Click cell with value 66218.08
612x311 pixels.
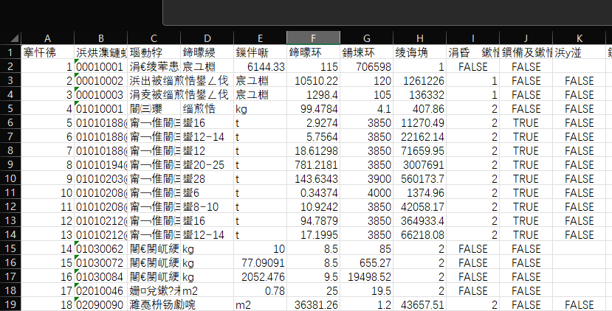click(x=419, y=235)
